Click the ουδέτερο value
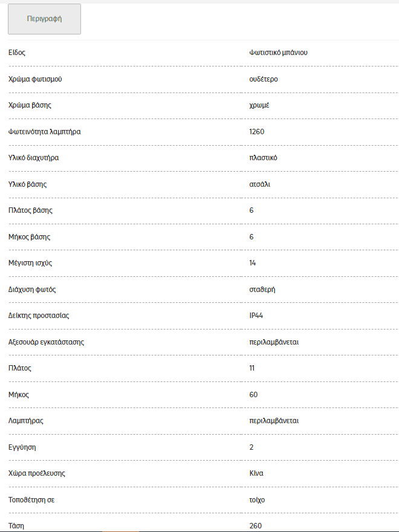This screenshot has width=399, height=532. tap(264, 79)
